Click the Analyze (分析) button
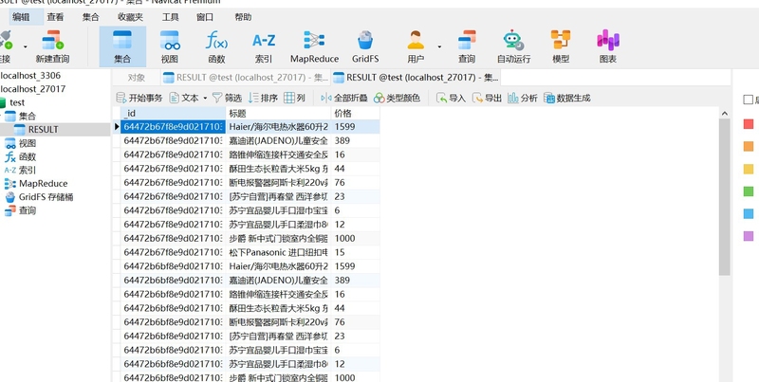This screenshot has height=382, width=759. (x=523, y=99)
